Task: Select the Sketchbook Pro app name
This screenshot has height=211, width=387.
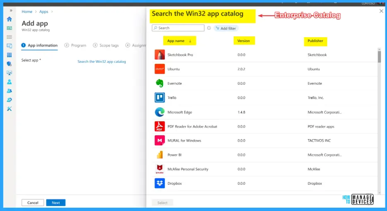Action: coord(180,55)
